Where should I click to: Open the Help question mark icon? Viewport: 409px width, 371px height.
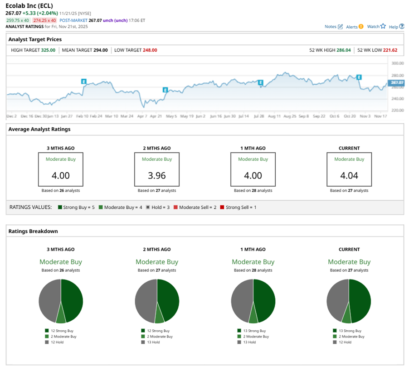402,27
